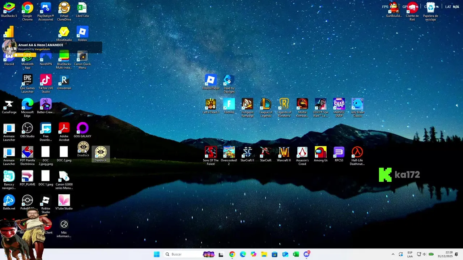
Task: Launch Roblox Player shortcut
Action: coord(211,82)
